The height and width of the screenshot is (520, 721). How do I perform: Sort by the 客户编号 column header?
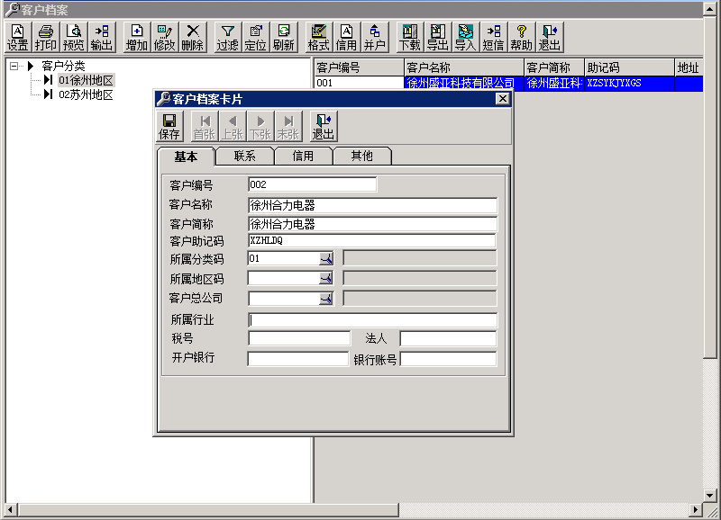359,67
